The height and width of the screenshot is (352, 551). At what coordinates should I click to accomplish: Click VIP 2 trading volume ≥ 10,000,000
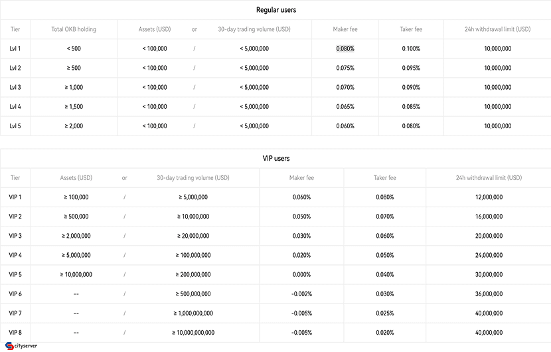[193, 217]
